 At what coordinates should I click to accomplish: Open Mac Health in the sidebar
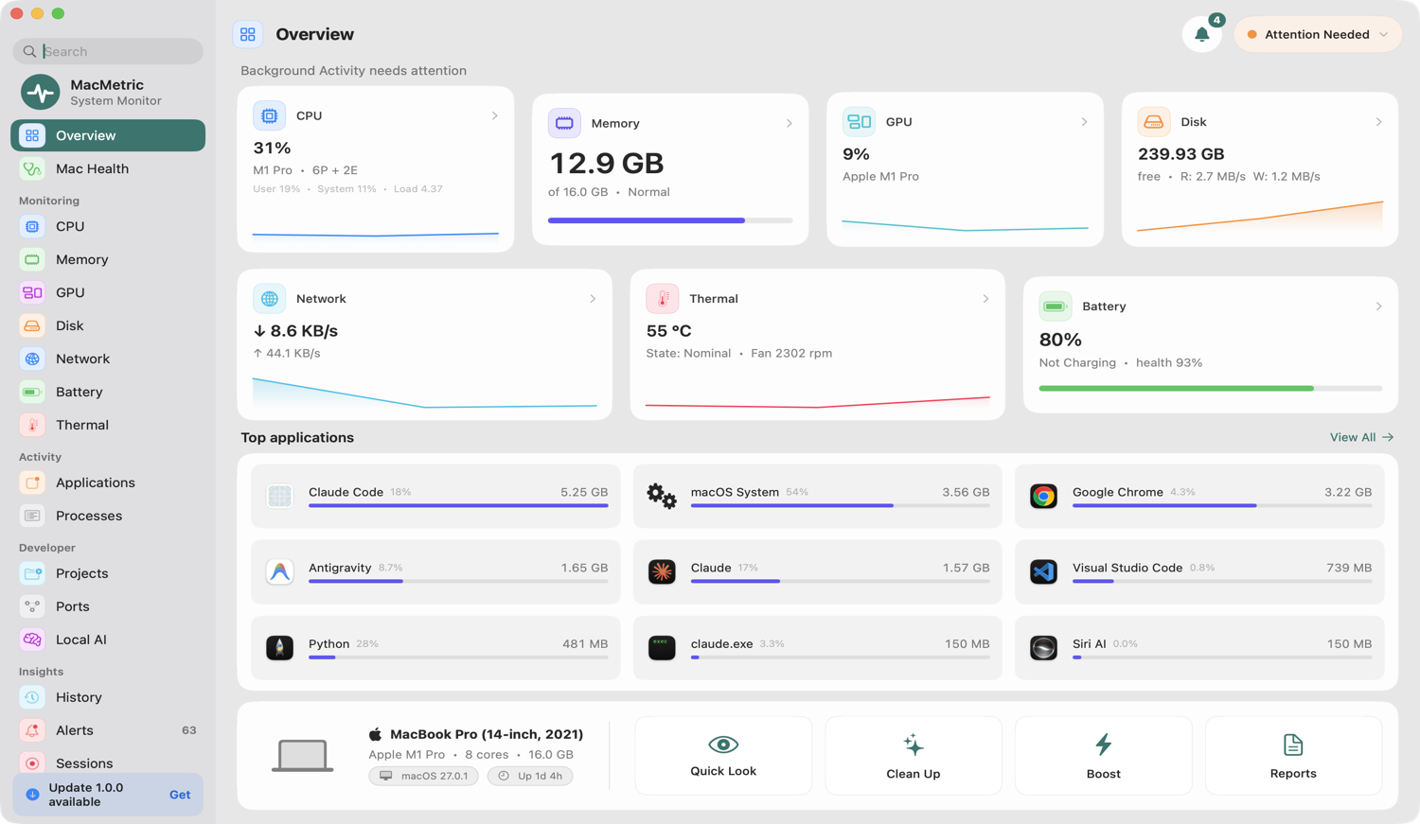tap(108, 168)
